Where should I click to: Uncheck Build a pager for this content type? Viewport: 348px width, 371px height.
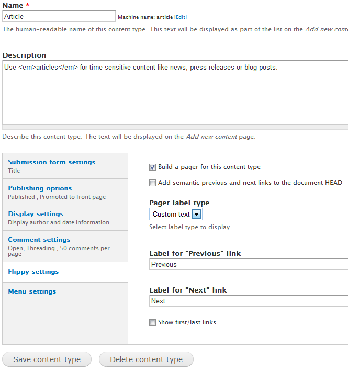[153, 167]
